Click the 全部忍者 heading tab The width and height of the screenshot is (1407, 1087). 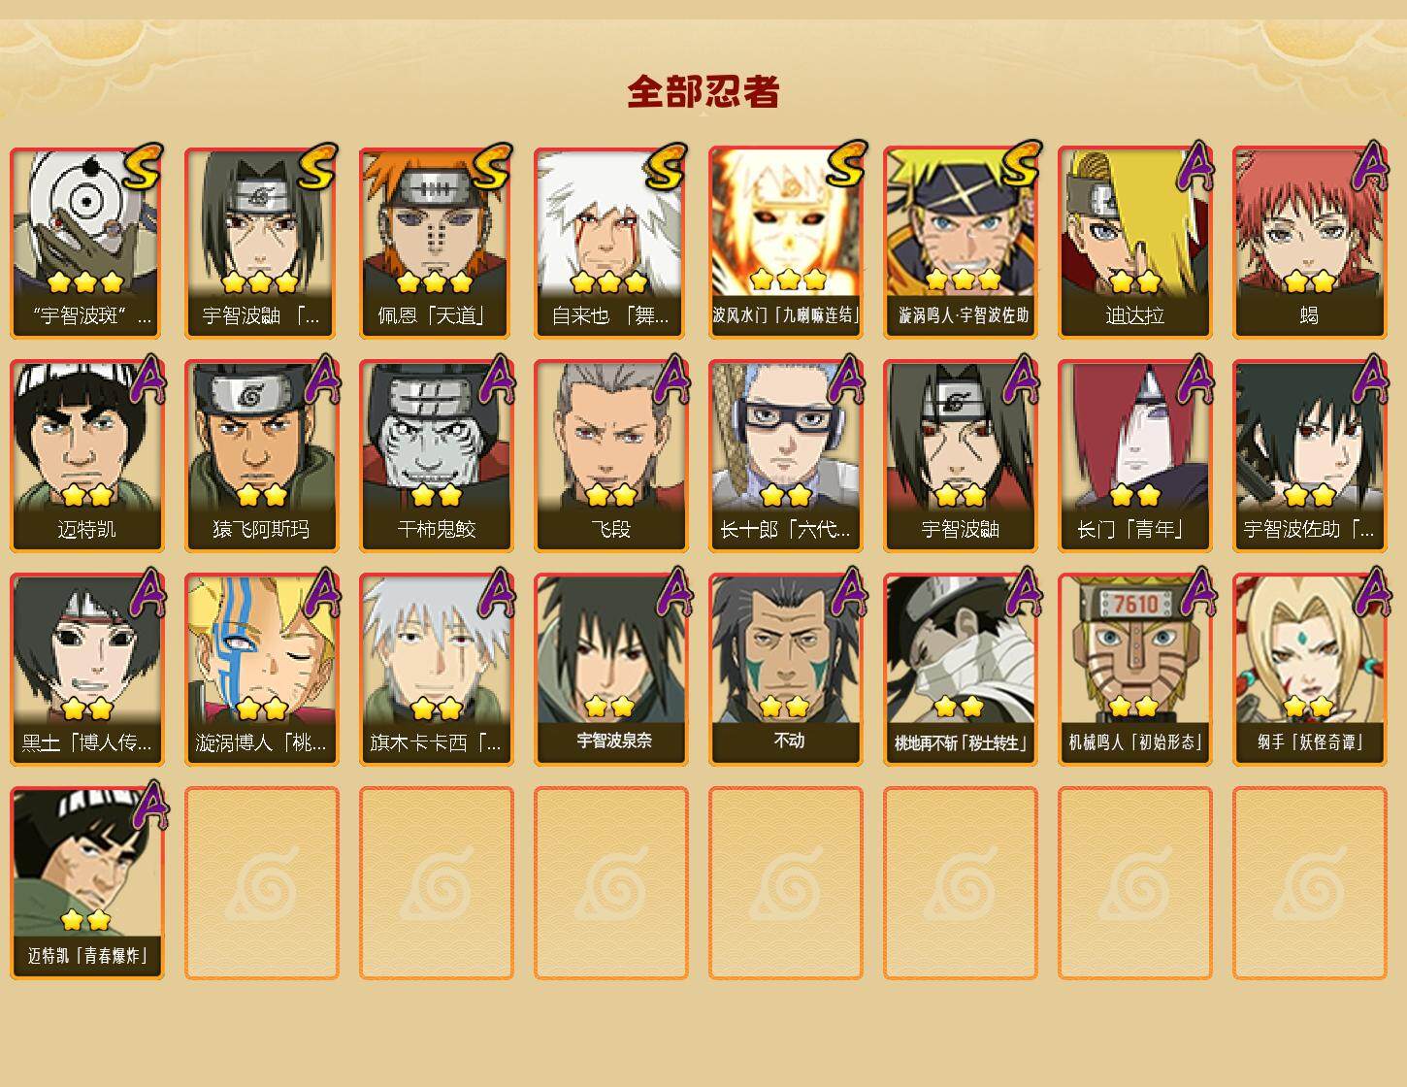703,92
